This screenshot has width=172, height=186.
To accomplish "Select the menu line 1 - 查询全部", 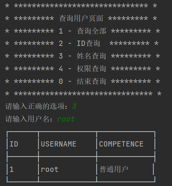I will (x=82, y=31).
